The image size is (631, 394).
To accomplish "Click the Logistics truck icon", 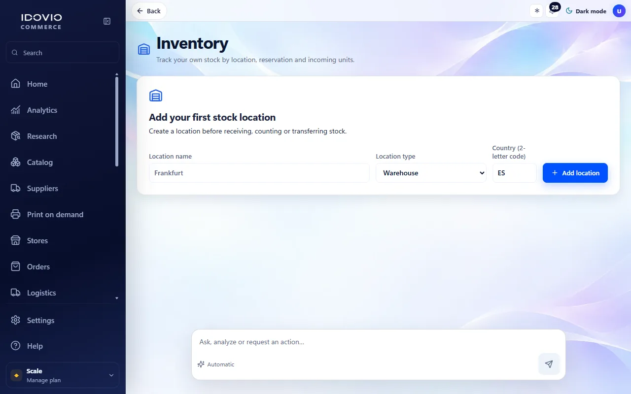I will 16,293.
